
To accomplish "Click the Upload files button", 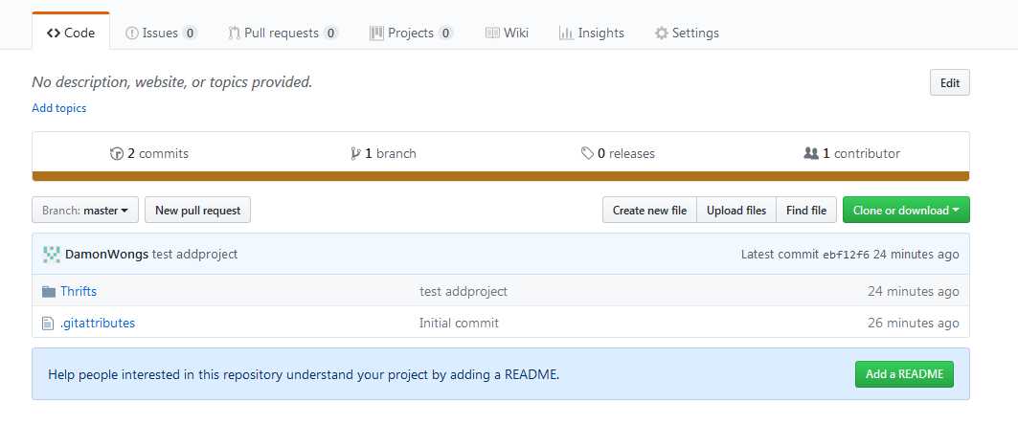I will tap(736, 211).
